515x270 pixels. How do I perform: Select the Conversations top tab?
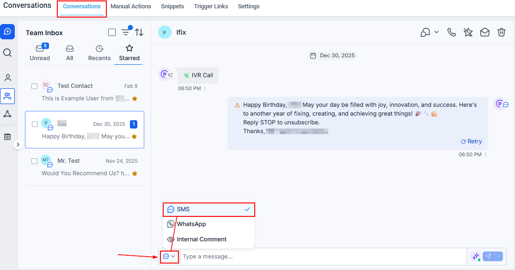[82, 6]
